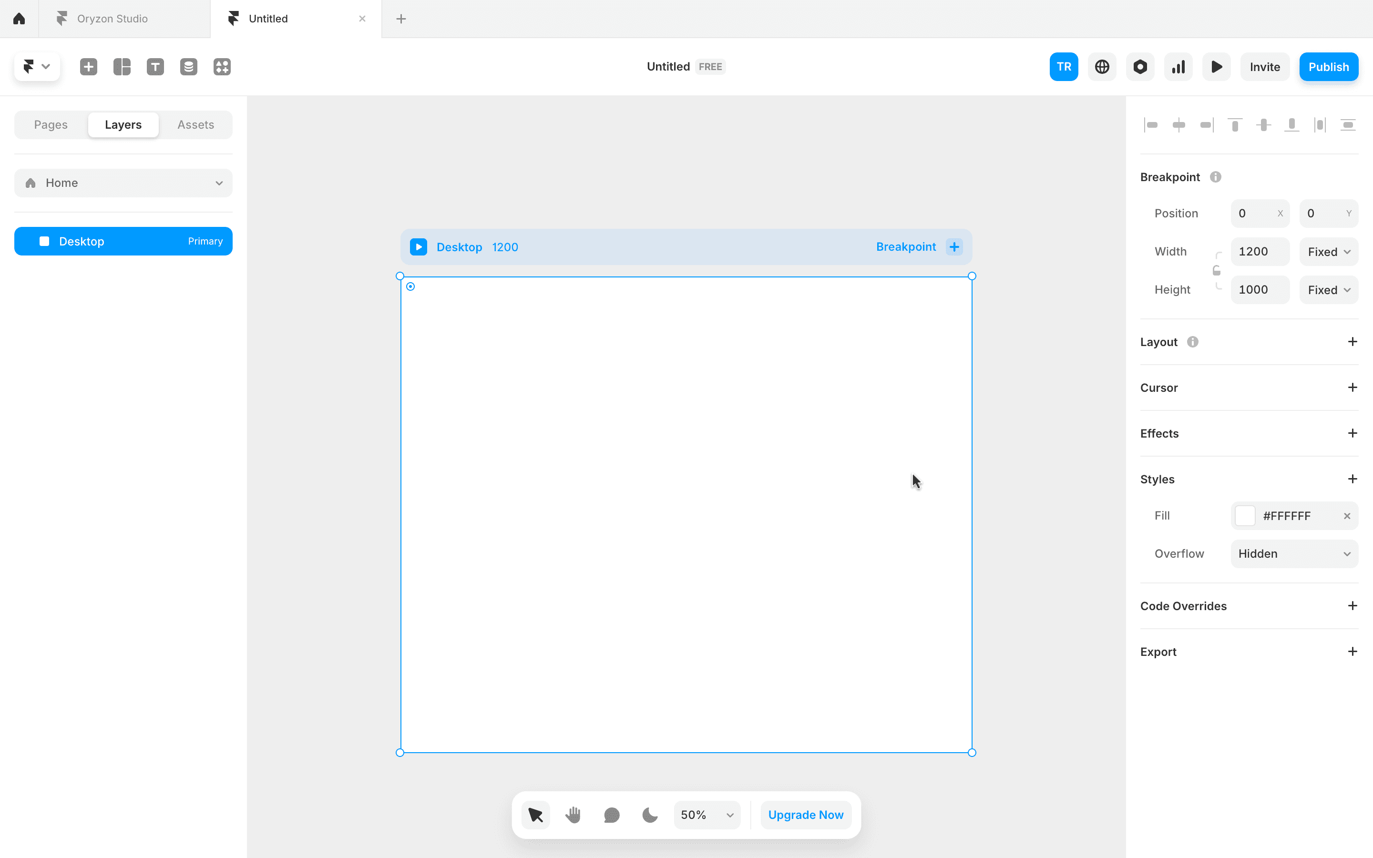The width and height of the screenshot is (1373, 858).
Task: Switch to the Assets tab
Action: pyautogui.click(x=195, y=124)
